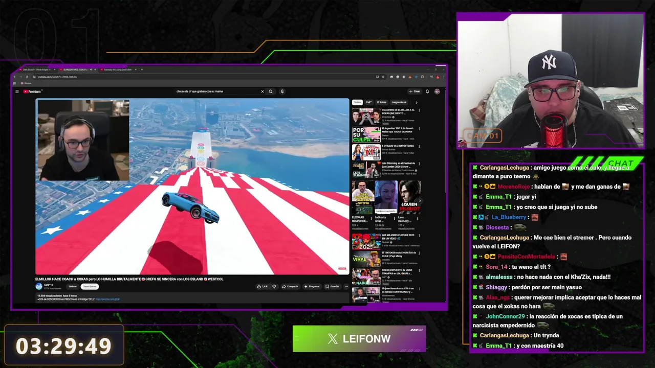The width and height of the screenshot is (655, 368).
Task: Open options for El TIKTOKER video
Action: coord(419,253)
